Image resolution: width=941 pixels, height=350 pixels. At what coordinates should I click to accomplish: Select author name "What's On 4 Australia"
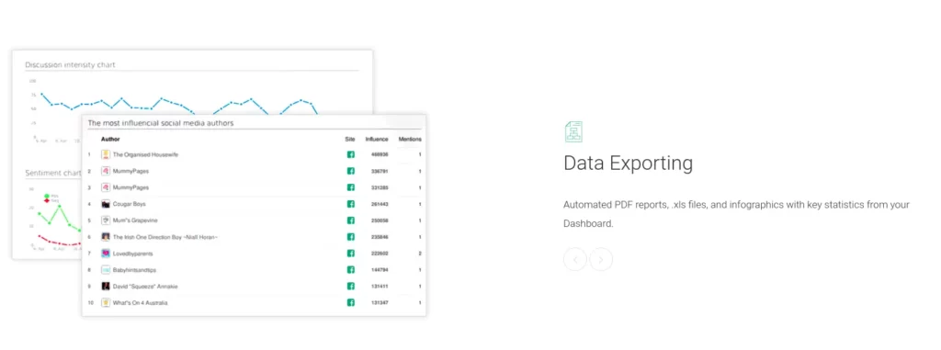coord(140,302)
